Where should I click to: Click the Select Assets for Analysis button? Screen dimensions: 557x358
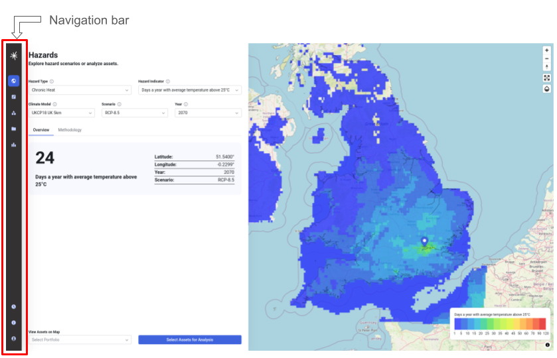point(190,340)
